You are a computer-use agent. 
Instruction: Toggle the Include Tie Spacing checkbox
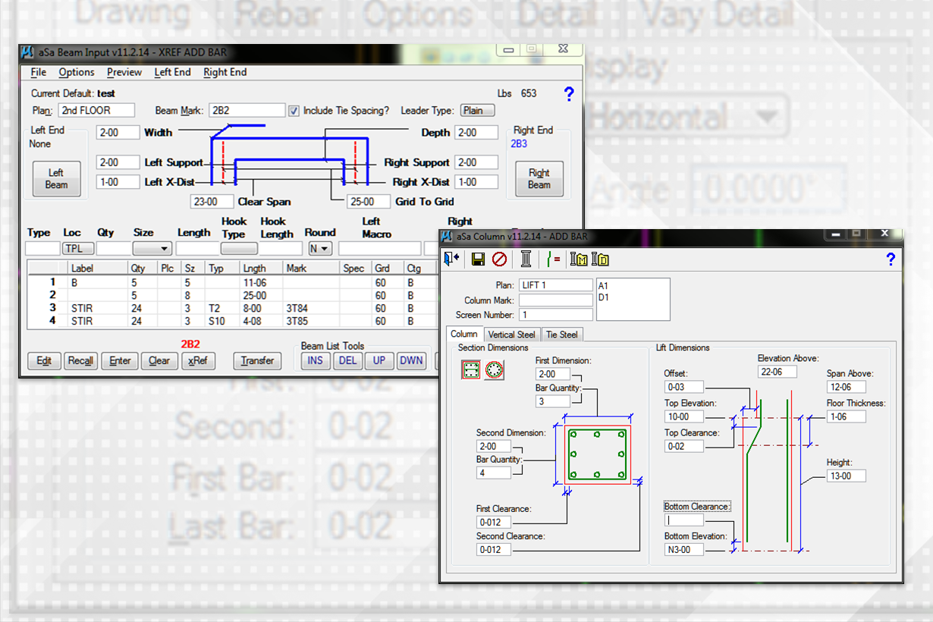(x=294, y=111)
